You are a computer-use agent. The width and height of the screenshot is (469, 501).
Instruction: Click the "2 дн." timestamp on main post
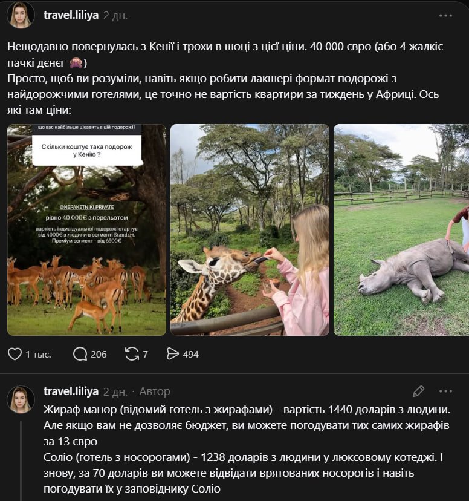coord(115,15)
